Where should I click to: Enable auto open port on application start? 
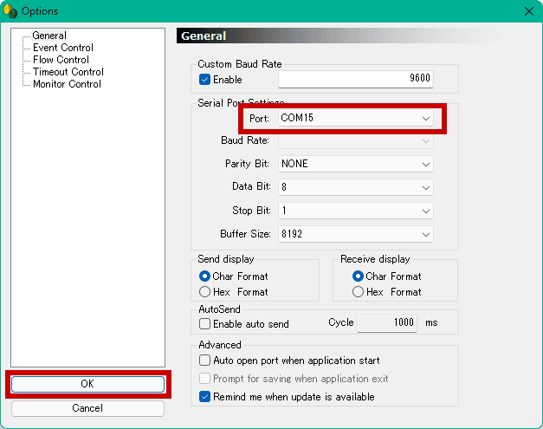(205, 361)
